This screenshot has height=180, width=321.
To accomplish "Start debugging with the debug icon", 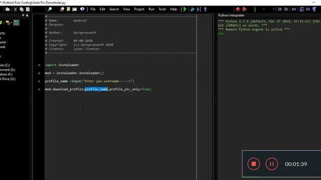I will tap(193, 9).
